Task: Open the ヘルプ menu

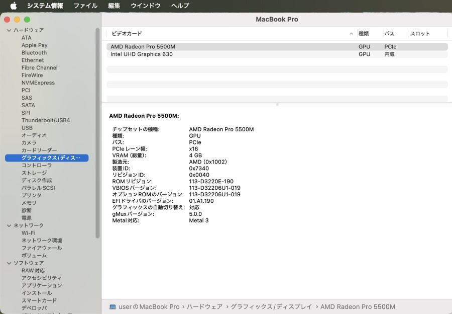Action: (x=180, y=6)
